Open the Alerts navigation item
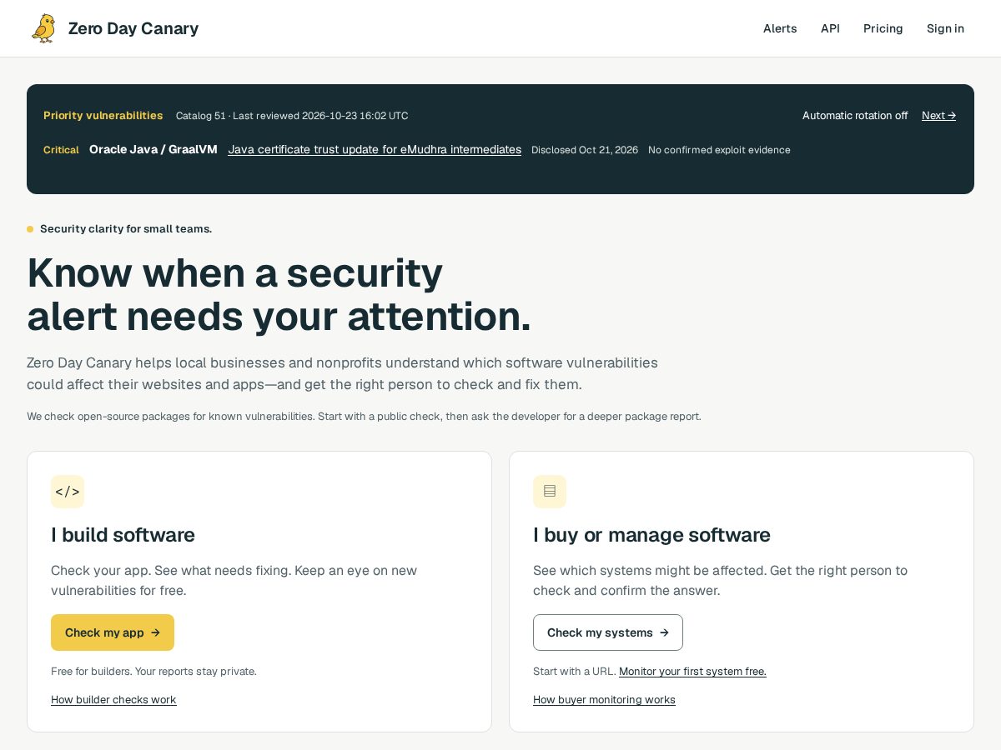 point(780,28)
